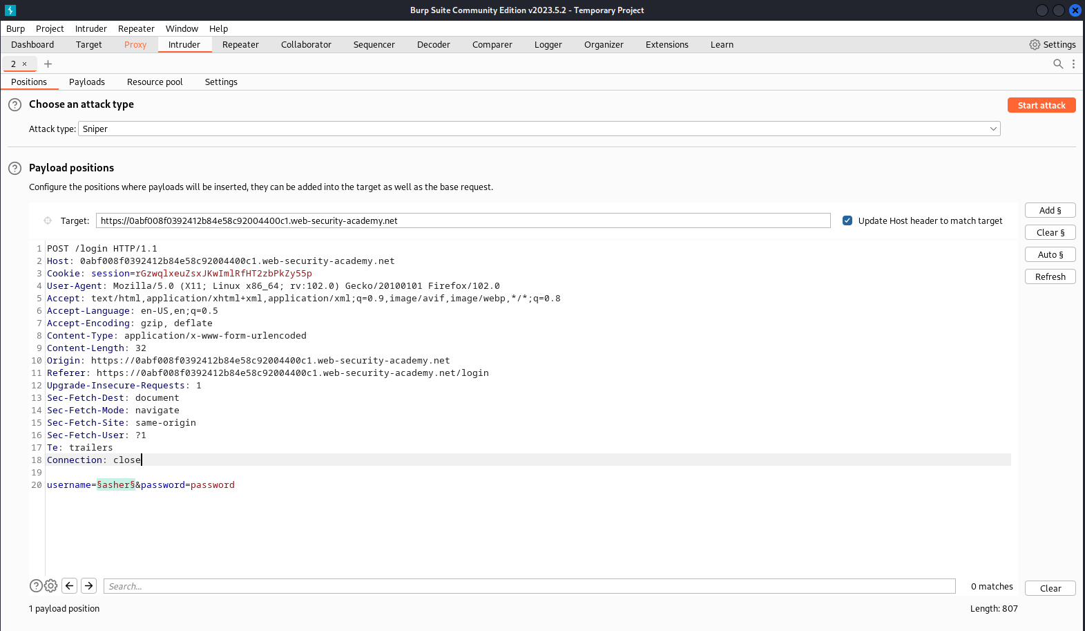Switch to the Target tab
Image resolution: width=1085 pixels, height=631 pixels.
(89, 44)
